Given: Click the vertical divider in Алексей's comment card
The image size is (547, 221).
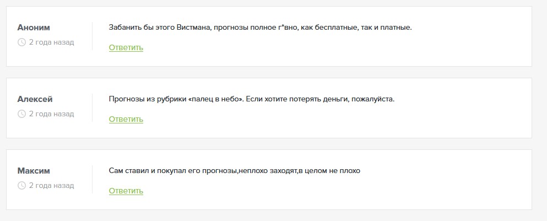Looking at the screenshot, I should (x=92, y=108).
